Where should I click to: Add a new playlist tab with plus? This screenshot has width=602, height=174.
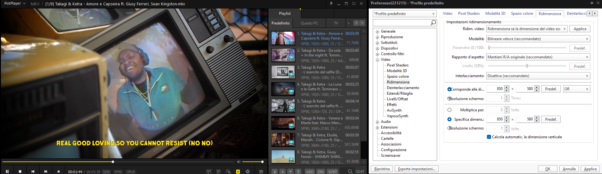[348, 23]
